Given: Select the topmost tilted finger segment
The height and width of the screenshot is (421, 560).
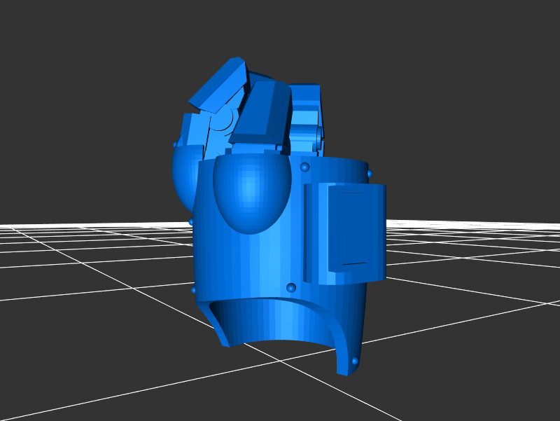Looking at the screenshot, I should pos(218,85).
